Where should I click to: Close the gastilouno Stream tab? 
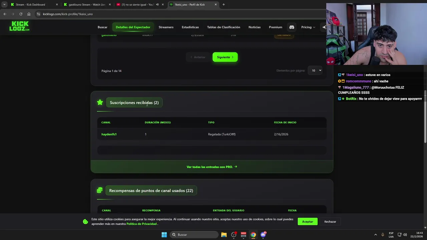[110, 5]
